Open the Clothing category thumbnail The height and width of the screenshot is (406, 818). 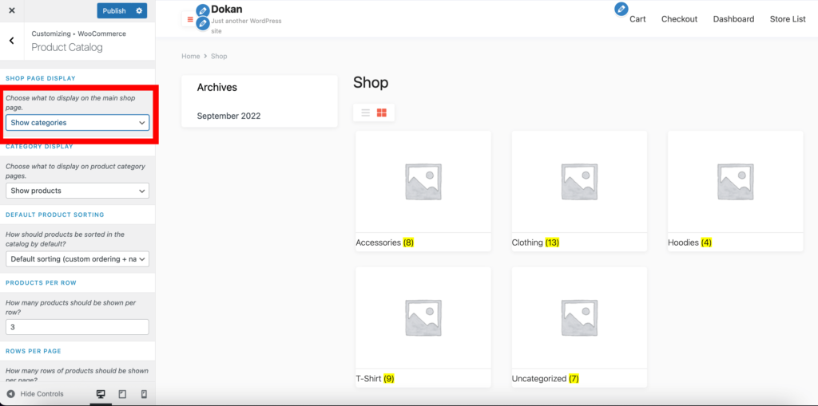(579, 181)
